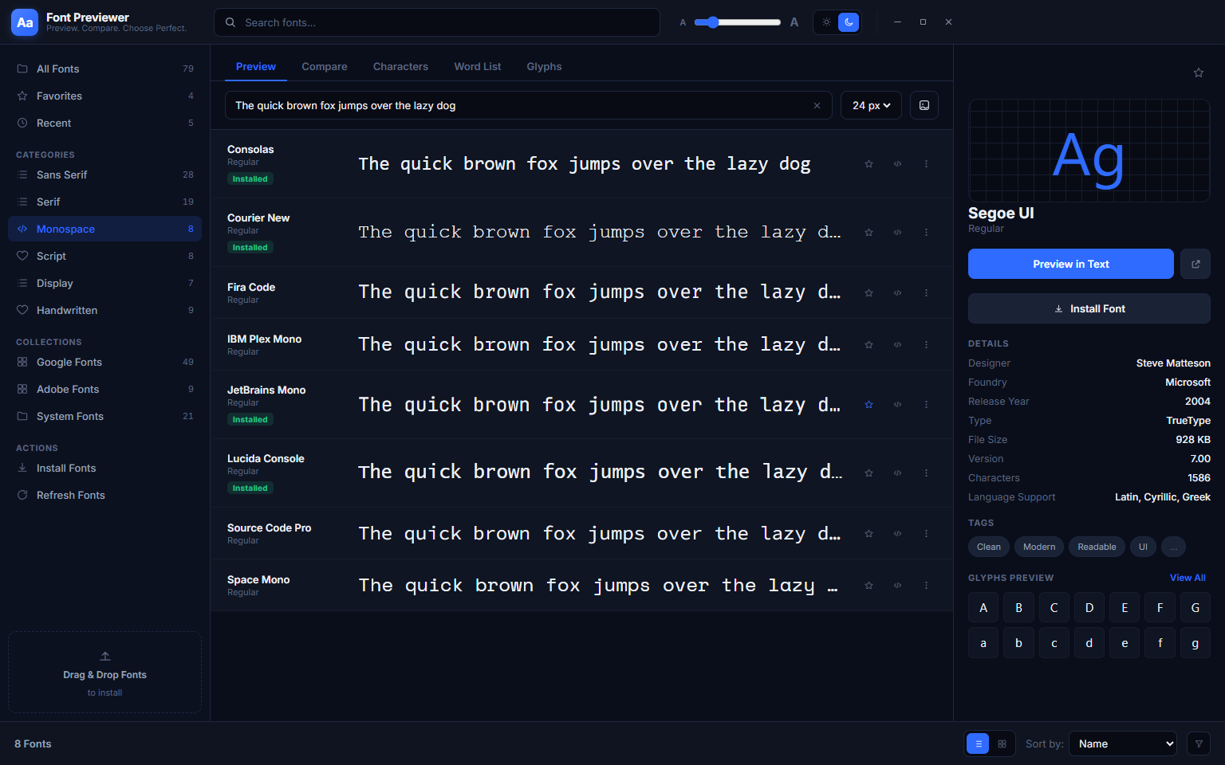Click the code icon on the Space Mono row
Screen dimensions: 1225x765
(897, 586)
